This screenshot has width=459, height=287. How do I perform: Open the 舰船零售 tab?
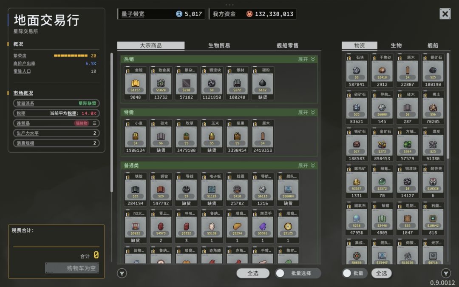coord(287,45)
